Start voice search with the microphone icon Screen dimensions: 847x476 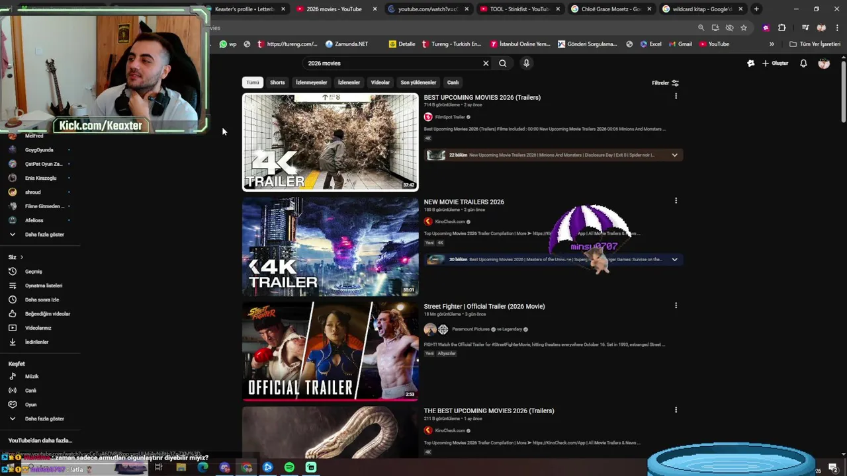pos(526,63)
